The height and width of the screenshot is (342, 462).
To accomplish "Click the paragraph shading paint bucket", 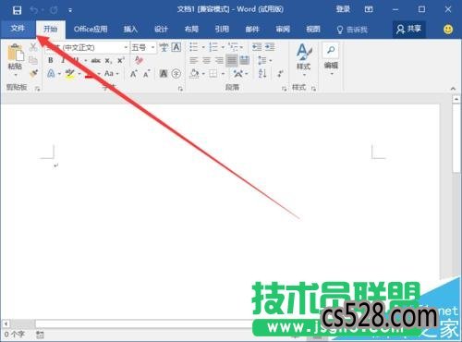I will 194,74.
